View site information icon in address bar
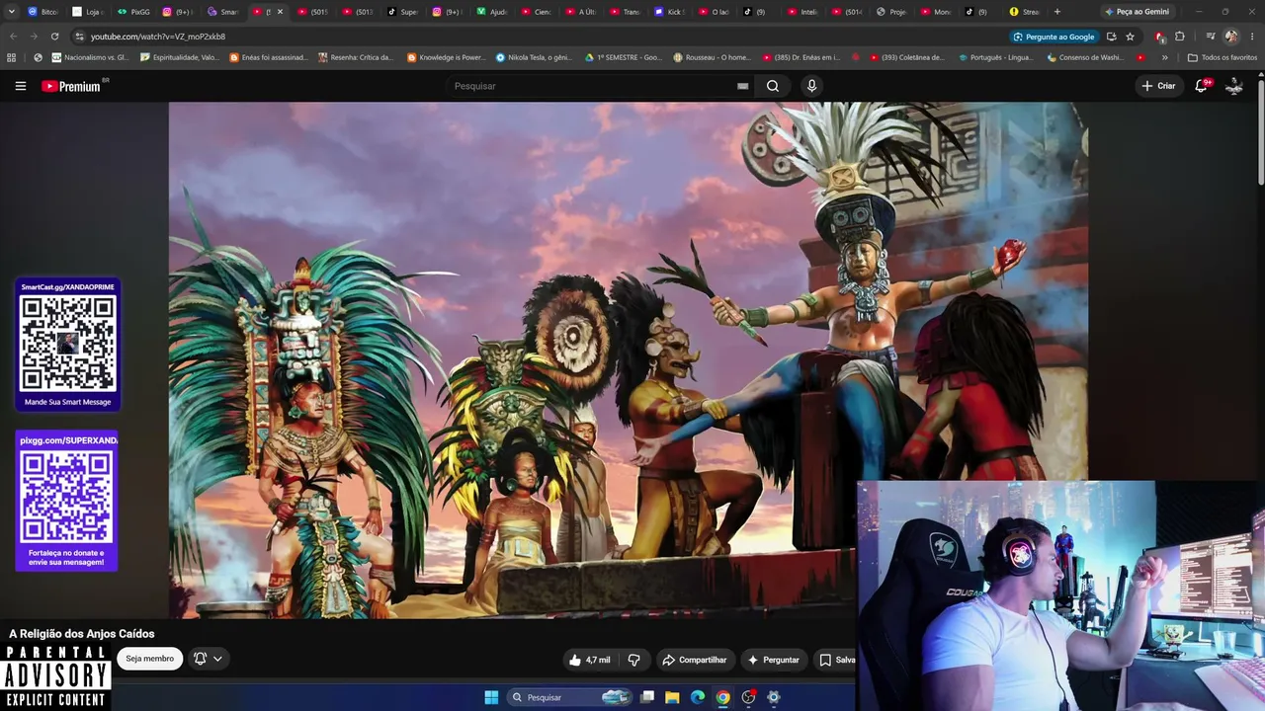Screen dimensions: 1265x711 tap(79, 37)
